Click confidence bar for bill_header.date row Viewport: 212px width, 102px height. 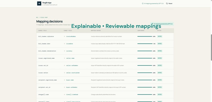(145, 44)
